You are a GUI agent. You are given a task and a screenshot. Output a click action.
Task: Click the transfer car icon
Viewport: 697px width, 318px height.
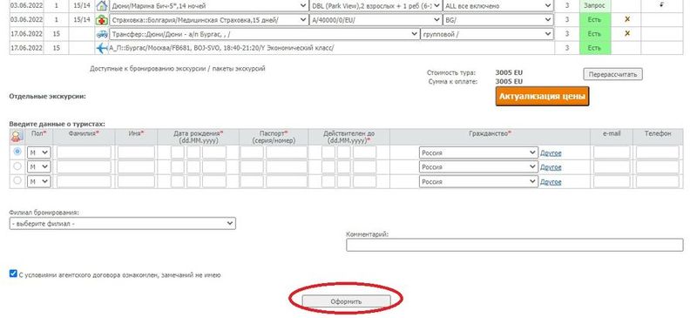102,34
